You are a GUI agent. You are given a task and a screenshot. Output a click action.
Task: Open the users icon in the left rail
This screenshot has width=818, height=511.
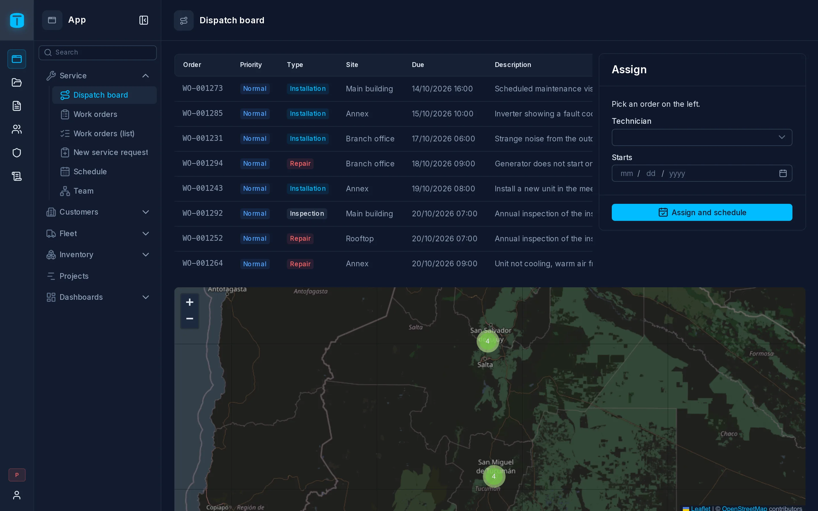(x=16, y=129)
